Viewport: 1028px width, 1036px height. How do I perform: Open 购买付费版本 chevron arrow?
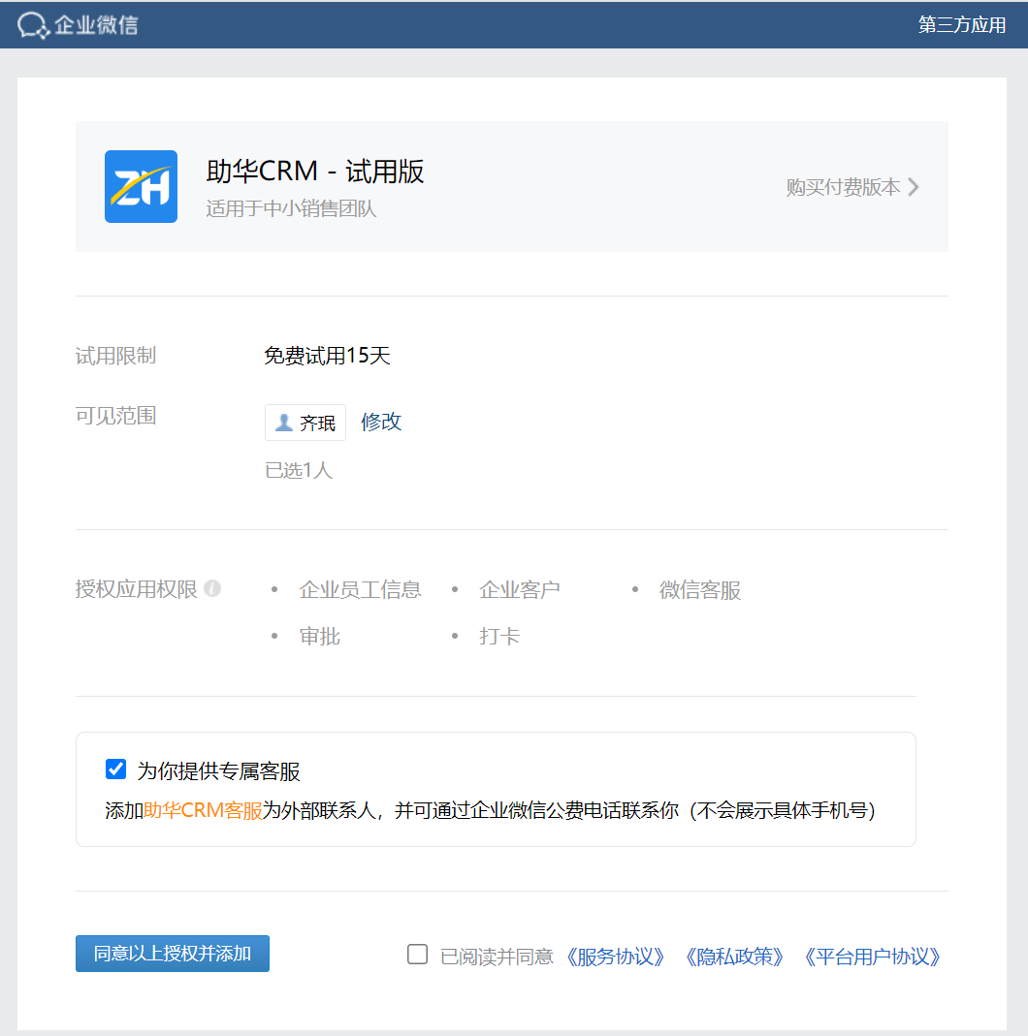[914, 187]
